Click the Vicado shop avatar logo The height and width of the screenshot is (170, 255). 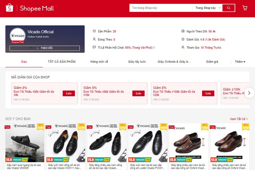click(18, 36)
